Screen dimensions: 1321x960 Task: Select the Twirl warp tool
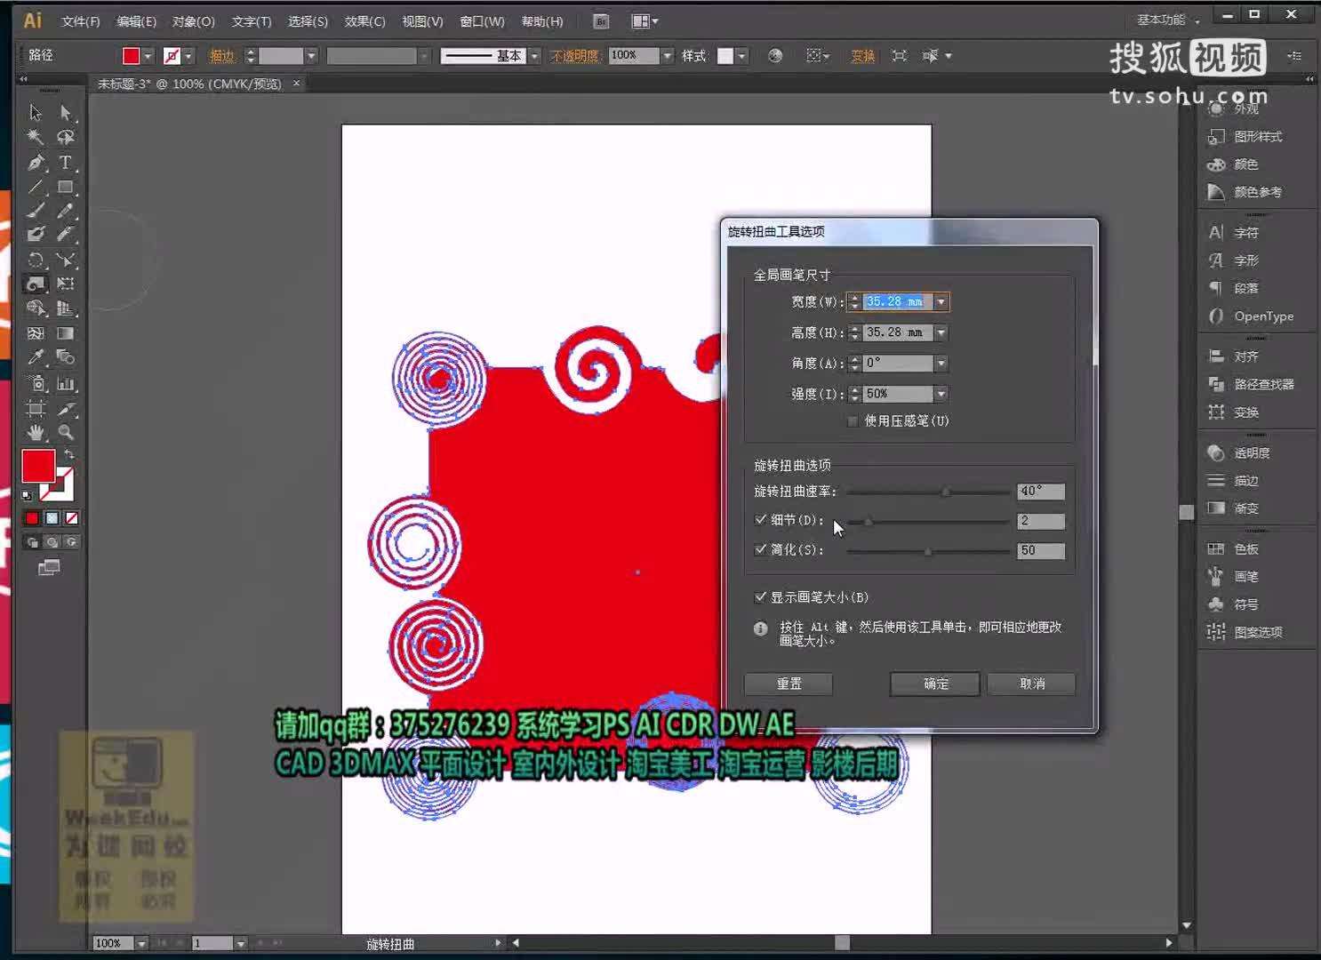[x=36, y=284]
